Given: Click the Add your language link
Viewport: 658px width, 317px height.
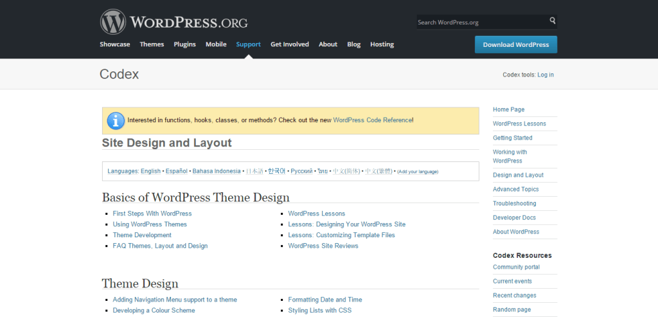Looking at the screenshot, I should 418,171.
